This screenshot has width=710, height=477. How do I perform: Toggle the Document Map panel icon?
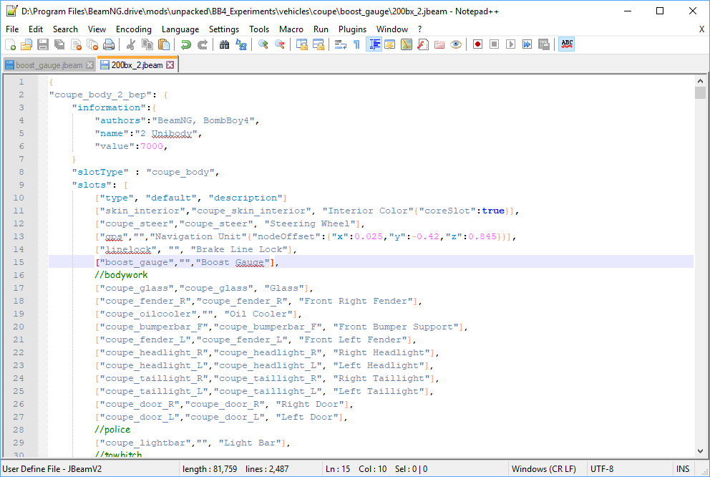[x=406, y=44]
